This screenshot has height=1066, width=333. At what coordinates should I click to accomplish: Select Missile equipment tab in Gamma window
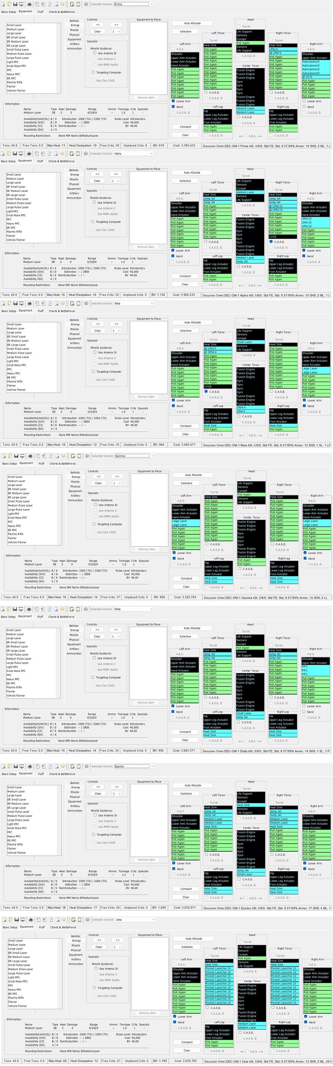click(75, 482)
